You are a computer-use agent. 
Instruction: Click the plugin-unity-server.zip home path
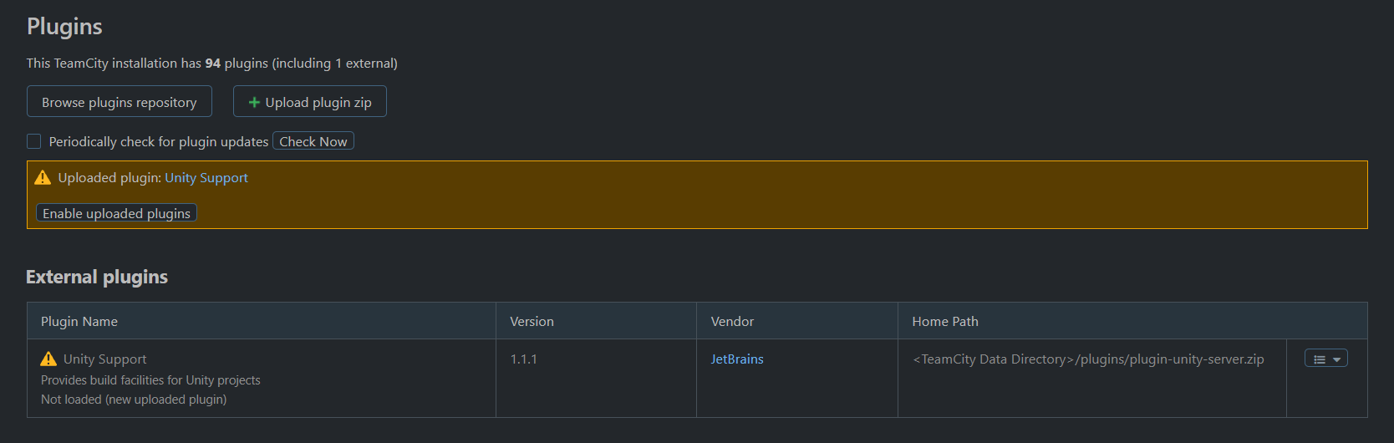point(1088,359)
